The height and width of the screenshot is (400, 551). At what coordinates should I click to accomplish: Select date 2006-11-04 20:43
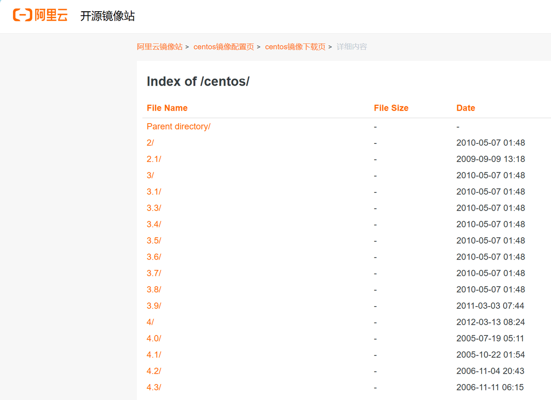click(490, 371)
